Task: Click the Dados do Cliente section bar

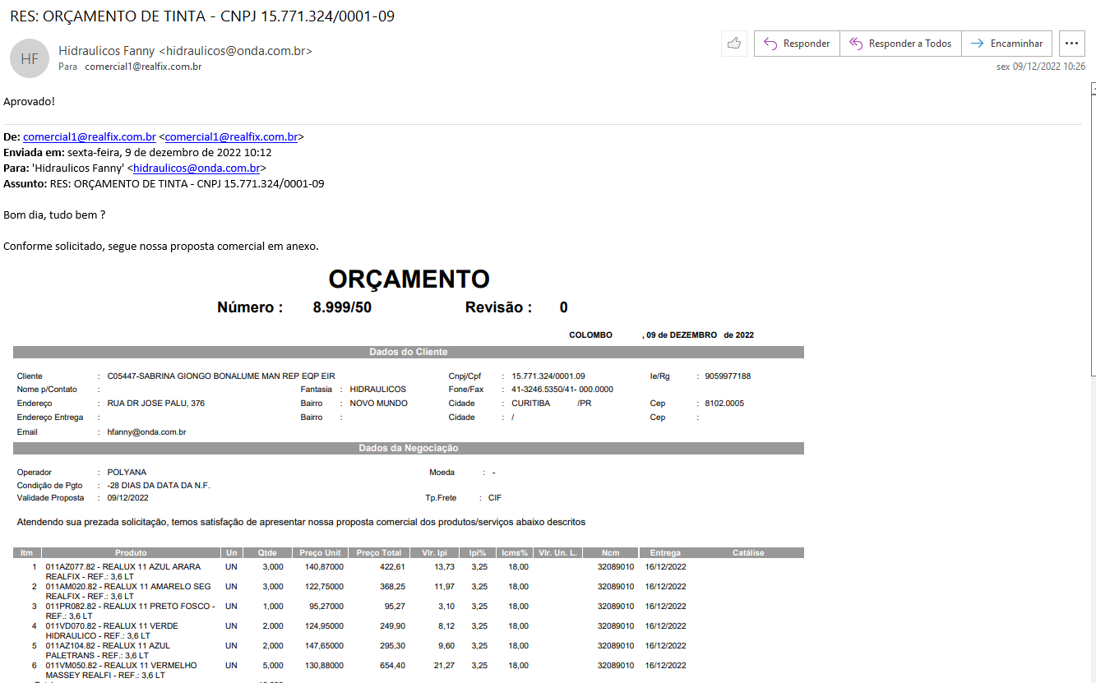Action: coord(408,353)
